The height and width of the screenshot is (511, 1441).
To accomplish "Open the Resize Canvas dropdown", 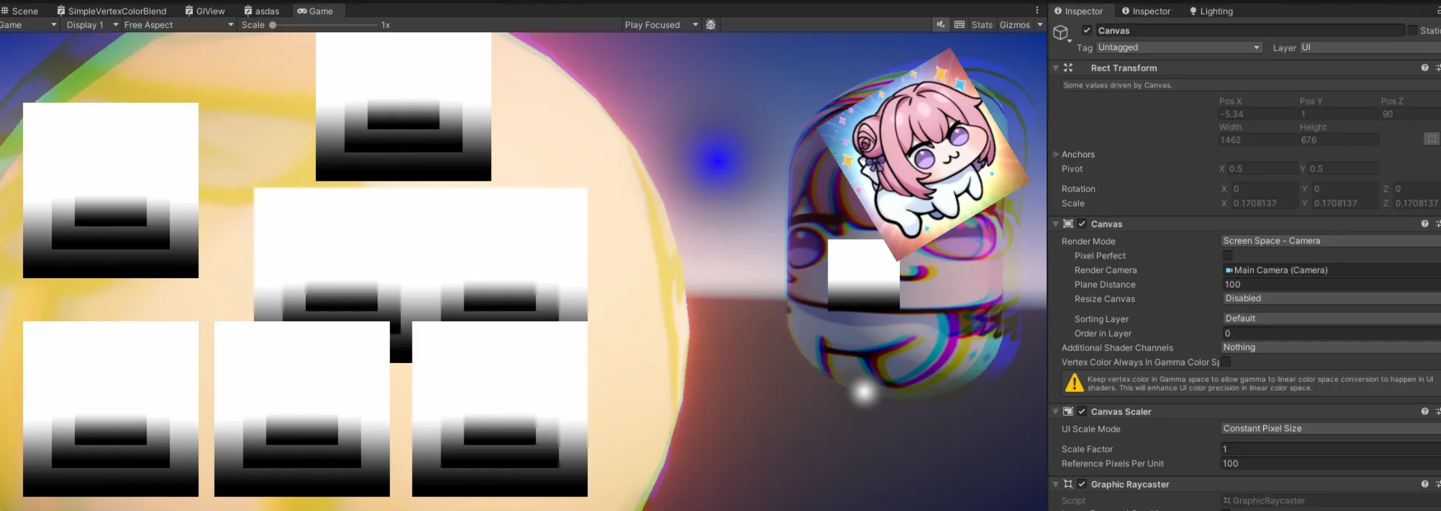I will pos(1331,299).
